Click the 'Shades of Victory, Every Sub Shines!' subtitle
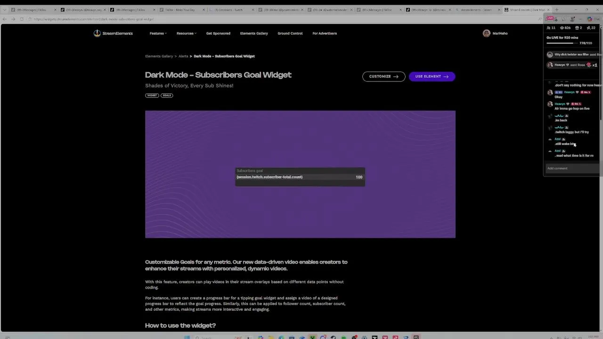 coord(189,86)
